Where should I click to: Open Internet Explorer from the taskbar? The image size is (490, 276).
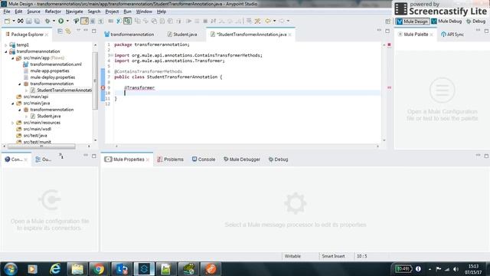tap(55, 269)
